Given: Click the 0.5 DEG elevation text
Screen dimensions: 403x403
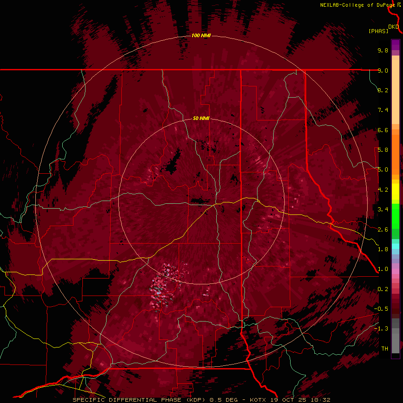Looking at the screenshot, I should (223, 400).
